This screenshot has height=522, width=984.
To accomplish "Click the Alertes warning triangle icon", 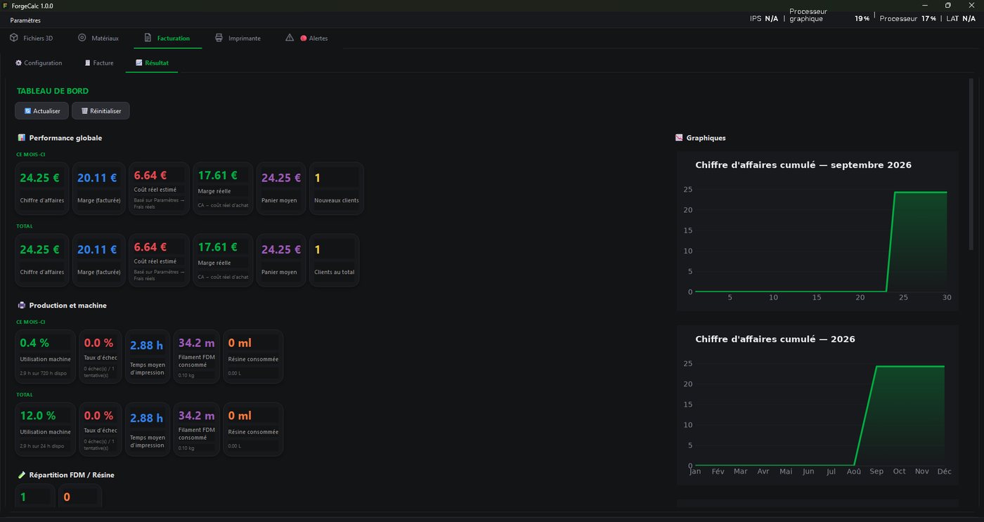I will [x=290, y=38].
